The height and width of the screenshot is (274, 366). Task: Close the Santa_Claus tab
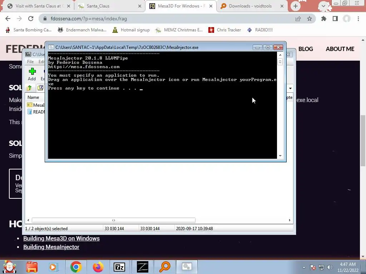click(x=140, y=6)
